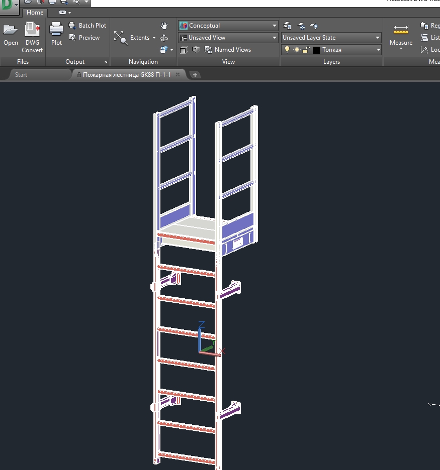Activate the Orbit navigation tool
The width and height of the screenshot is (440, 470).
point(164,38)
